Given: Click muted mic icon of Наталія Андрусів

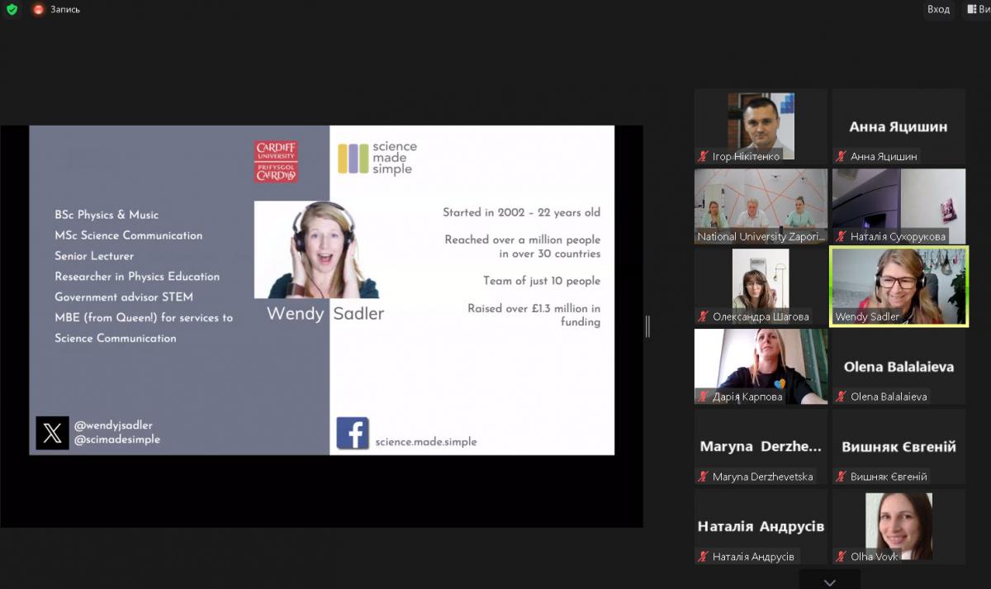Looking at the screenshot, I should click(x=703, y=557).
